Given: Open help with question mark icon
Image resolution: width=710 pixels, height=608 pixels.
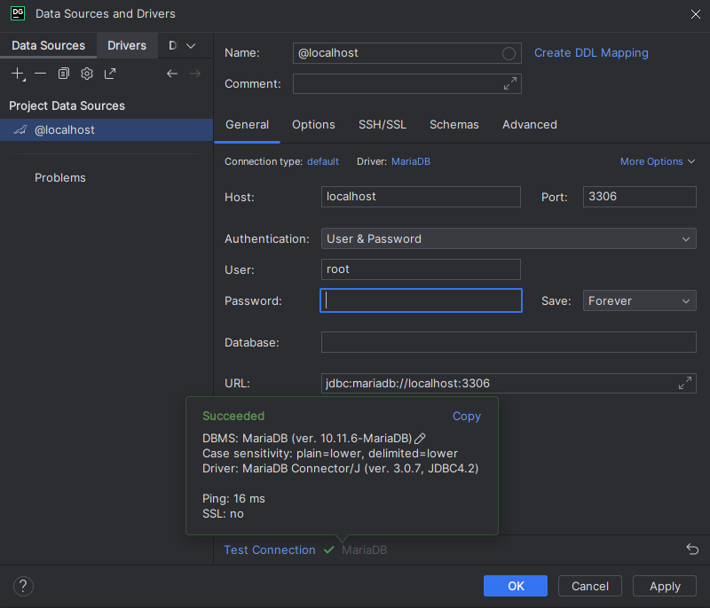Looking at the screenshot, I should [23, 586].
